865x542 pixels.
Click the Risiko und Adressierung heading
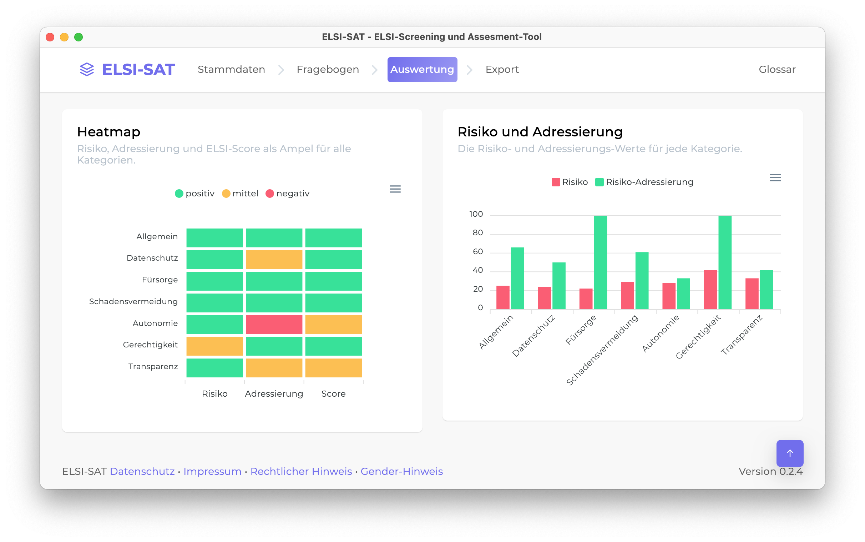click(x=540, y=132)
